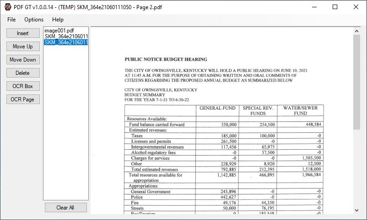Select the unhighlighted SKM_364e2106011 list entry
This screenshot has height=220, width=367.
[66, 37]
